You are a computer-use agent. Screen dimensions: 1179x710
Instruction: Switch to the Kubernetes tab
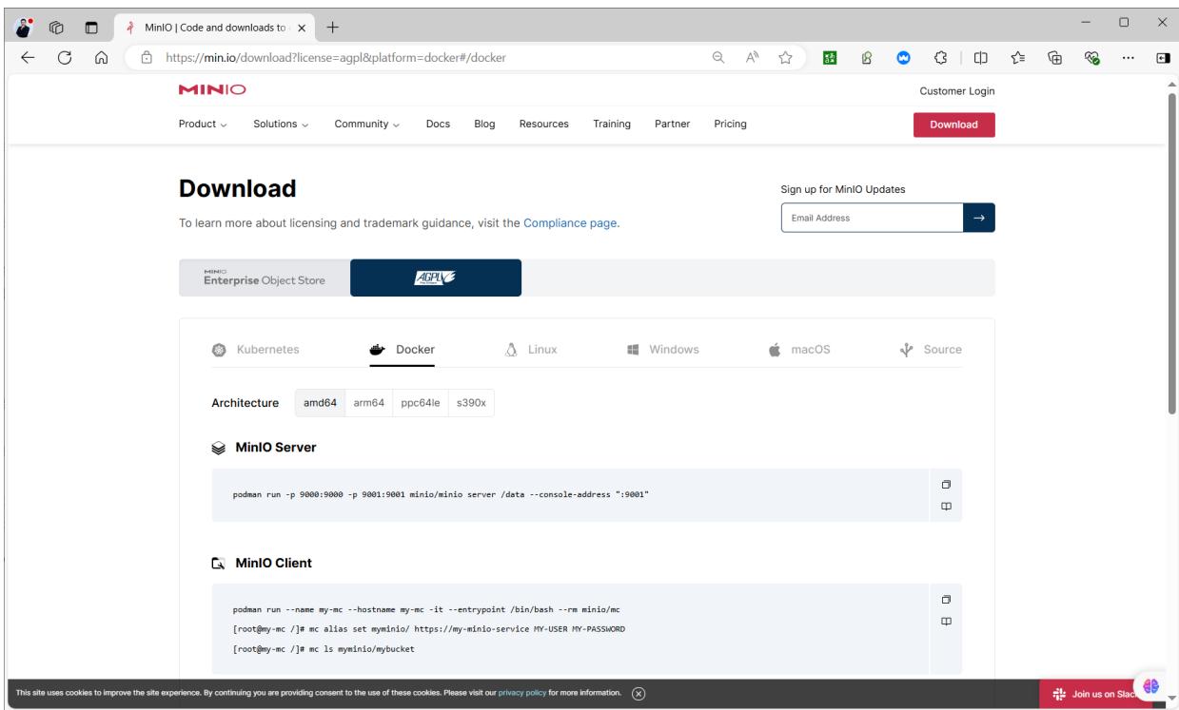255,349
